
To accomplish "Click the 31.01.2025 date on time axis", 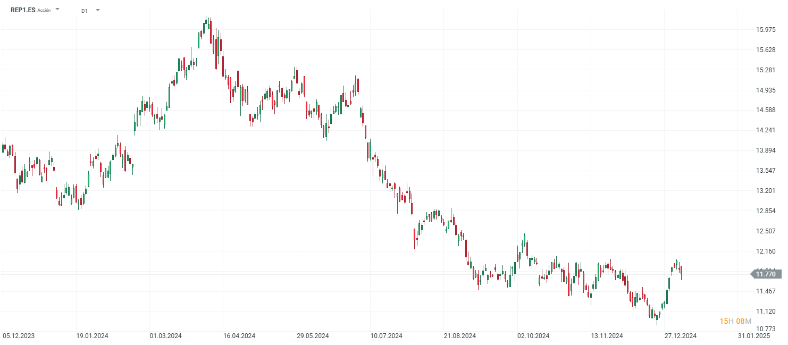I will pos(754,336).
